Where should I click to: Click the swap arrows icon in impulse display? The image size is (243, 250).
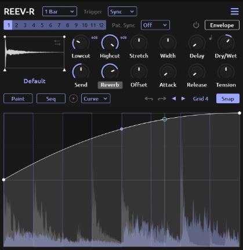(57, 43)
